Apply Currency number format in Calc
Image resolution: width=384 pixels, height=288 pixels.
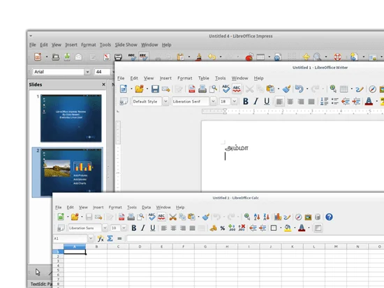pyautogui.click(x=214, y=228)
